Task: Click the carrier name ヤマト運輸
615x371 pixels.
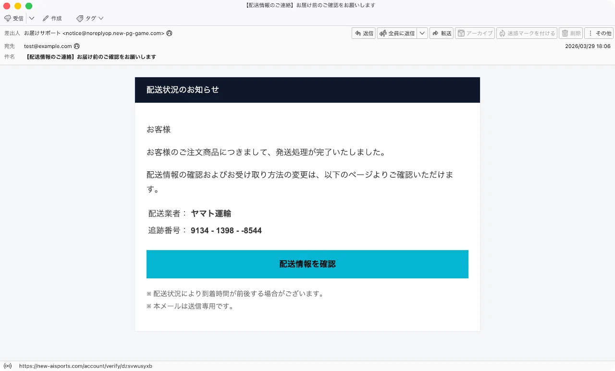Action: point(211,214)
